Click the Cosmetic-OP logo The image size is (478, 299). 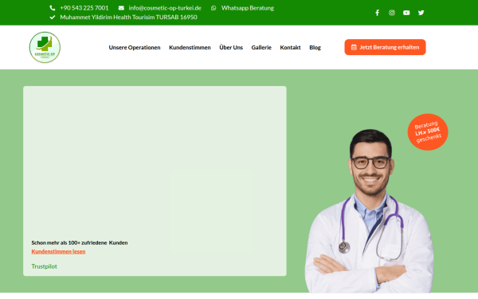coord(45,47)
